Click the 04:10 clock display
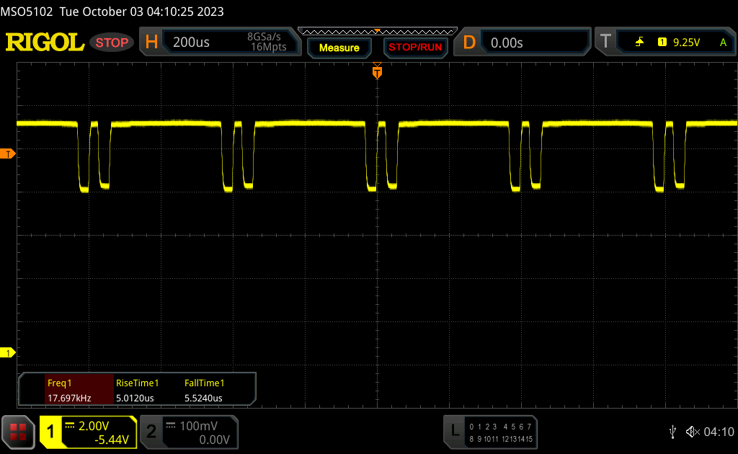The width and height of the screenshot is (738, 454). (x=719, y=432)
